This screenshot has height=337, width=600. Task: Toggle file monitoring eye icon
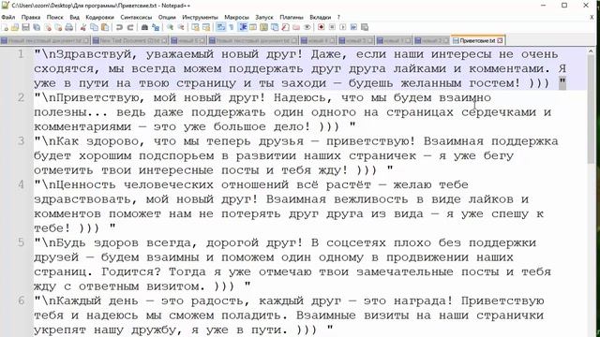coord(307,27)
